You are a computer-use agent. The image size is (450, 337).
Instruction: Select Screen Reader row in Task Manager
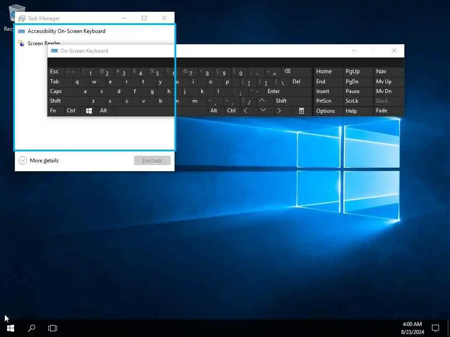point(94,43)
